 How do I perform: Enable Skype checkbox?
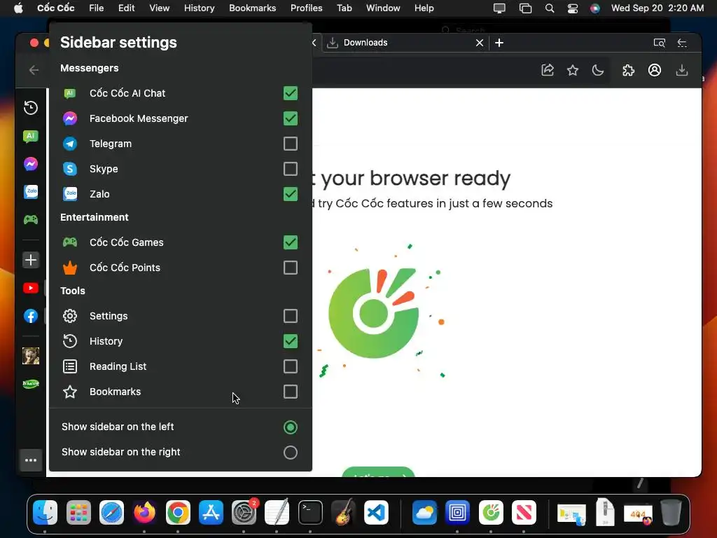(x=291, y=169)
